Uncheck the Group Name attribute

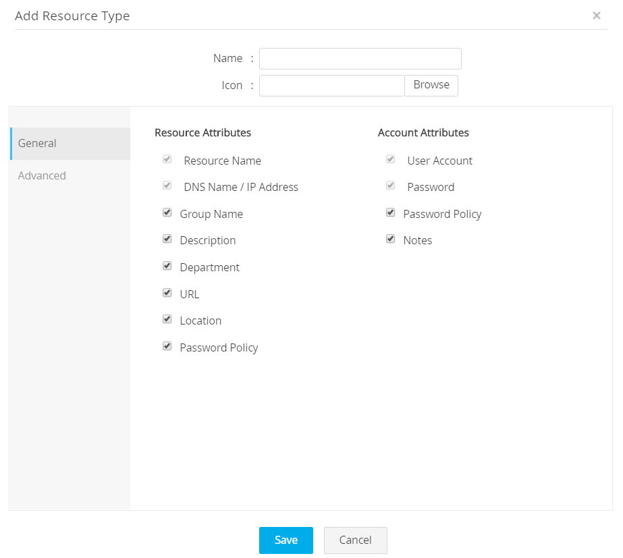(167, 213)
